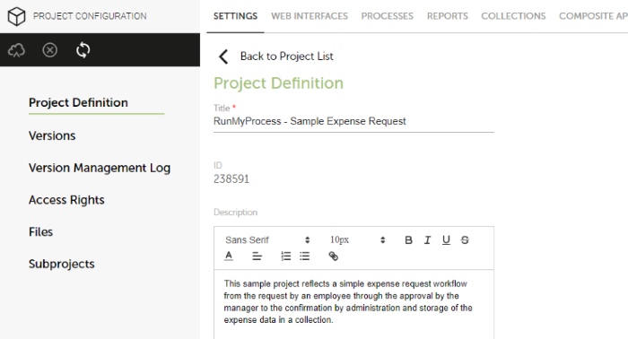The height and width of the screenshot is (339, 628).
Task: Open the Files section
Action: (x=41, y=232)
